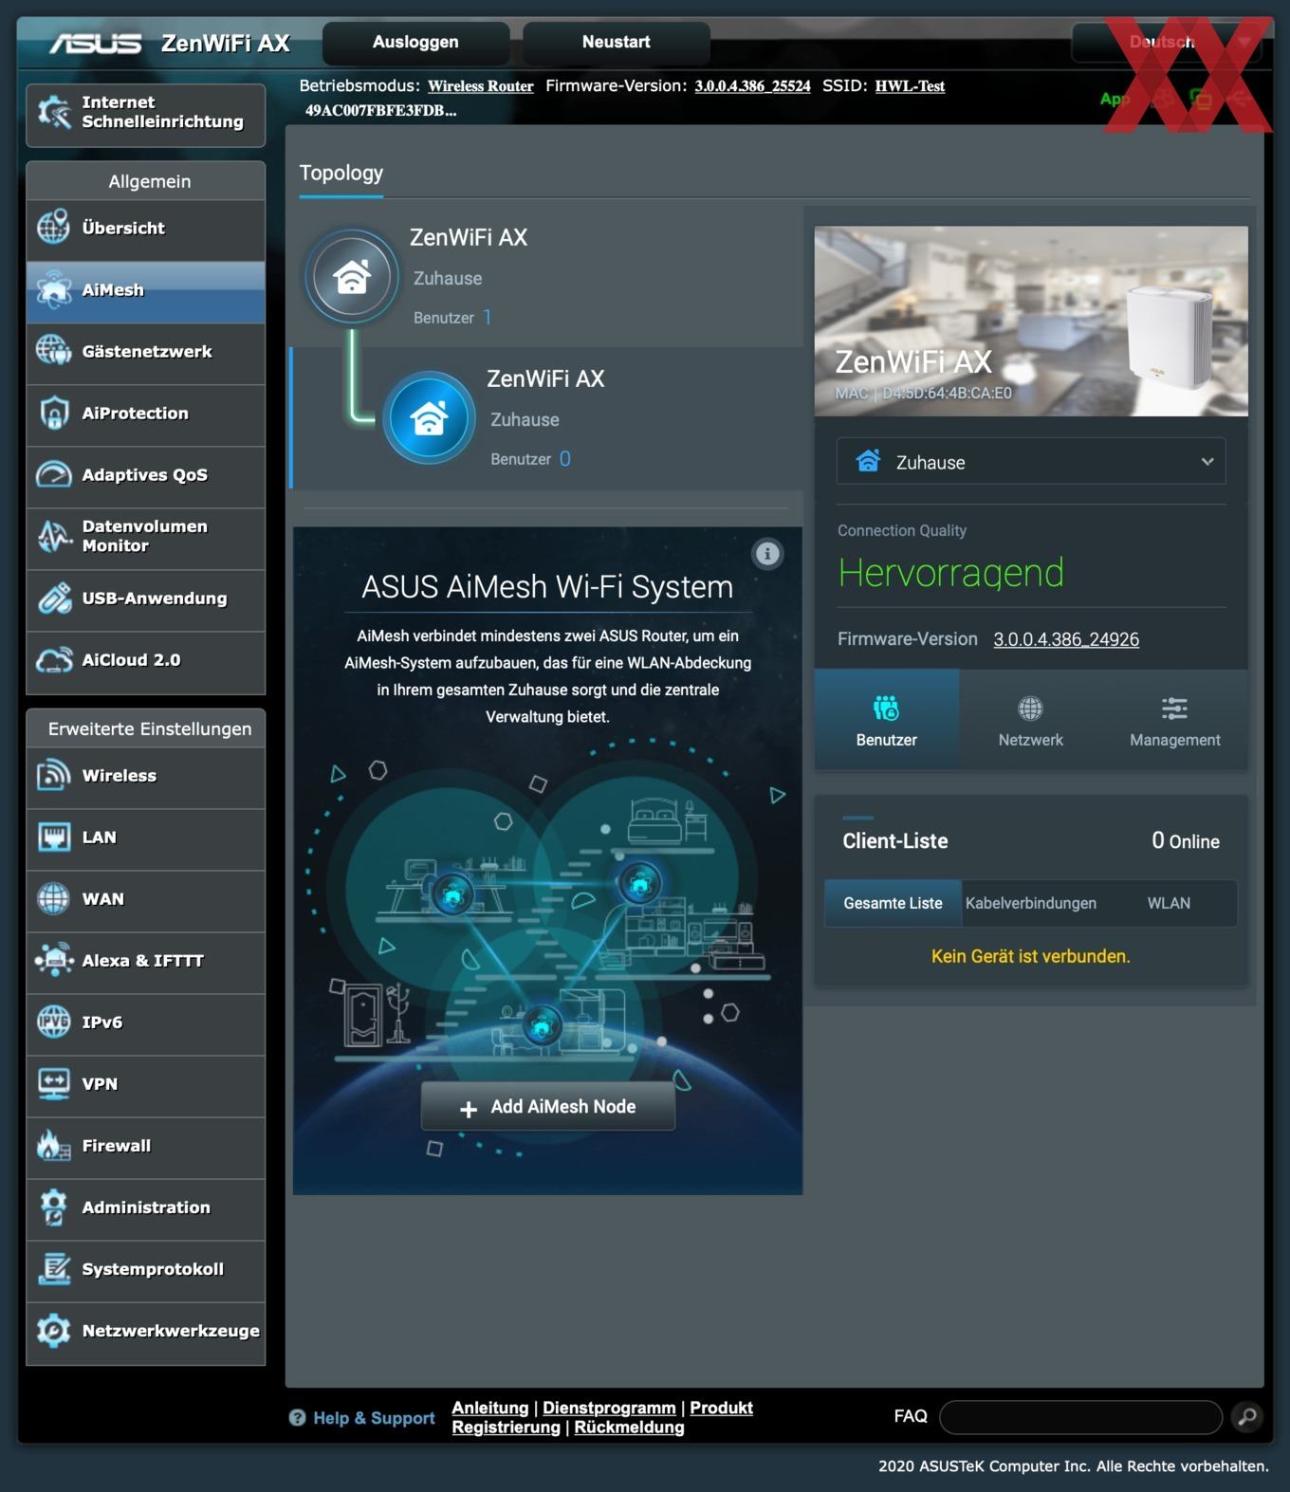Select the Kabelverbindungen filter tab

pos(1030,903)
